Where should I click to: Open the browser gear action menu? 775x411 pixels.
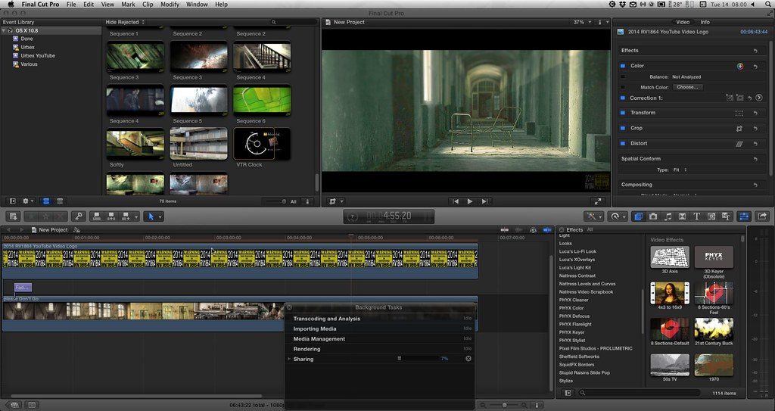[28, 201]
